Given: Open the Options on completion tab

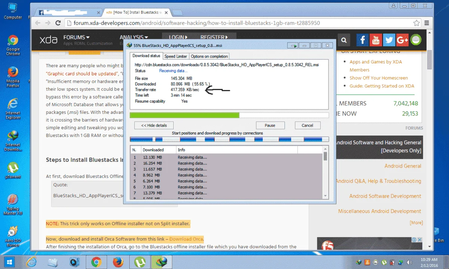Looking at the screenshot, I should coord(209,56).
